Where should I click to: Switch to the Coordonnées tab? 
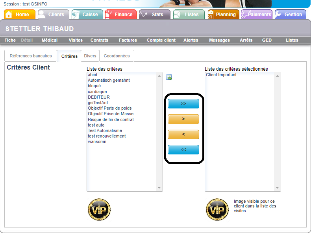[117, 56]
